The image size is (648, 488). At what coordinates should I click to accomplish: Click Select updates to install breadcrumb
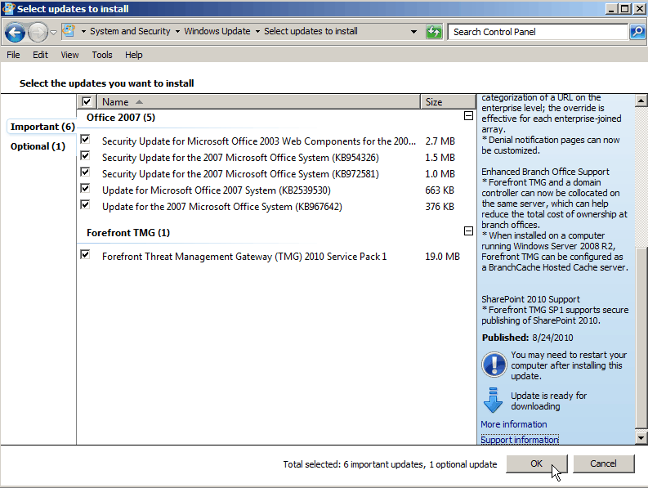311,31
